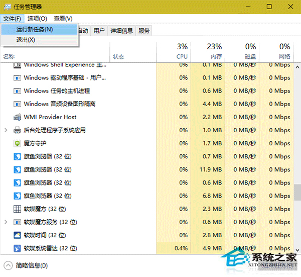Click the Windows 音频设备图形隔离 icon
The width and height of the screenshot is (301, 277).
17,104
